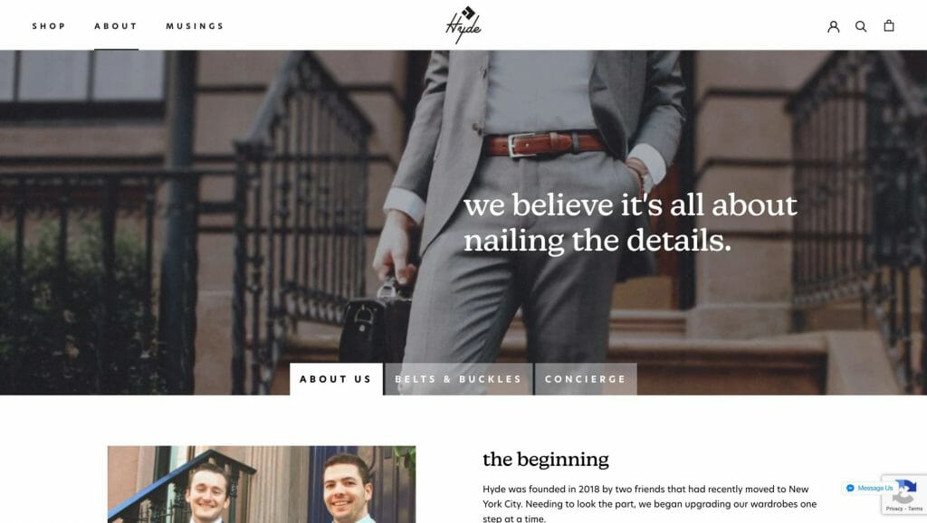Open the reCAPTCHA Privacy link
This screenshot has height=523, width=927.
[894, 509]
